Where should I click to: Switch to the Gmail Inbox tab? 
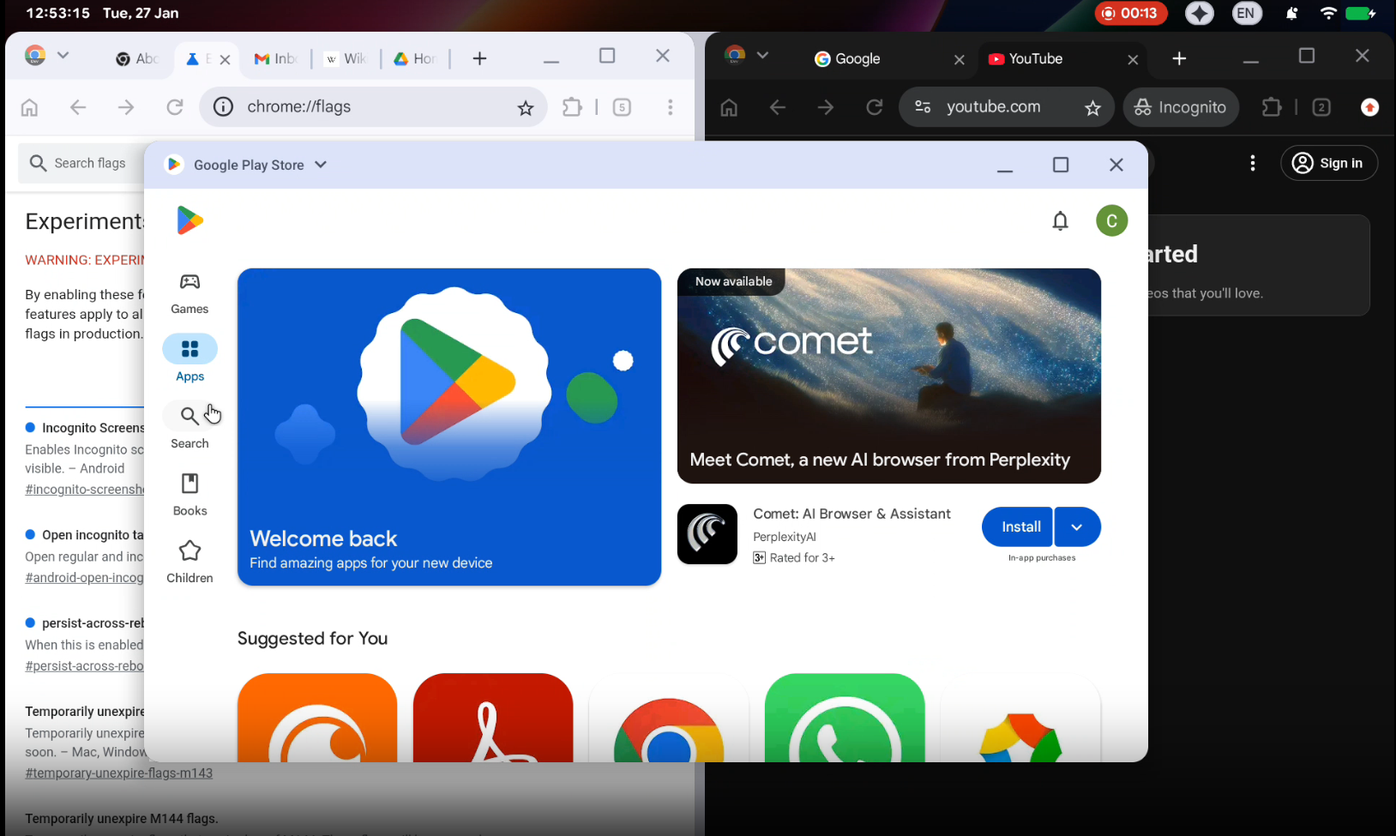(275, 58)
